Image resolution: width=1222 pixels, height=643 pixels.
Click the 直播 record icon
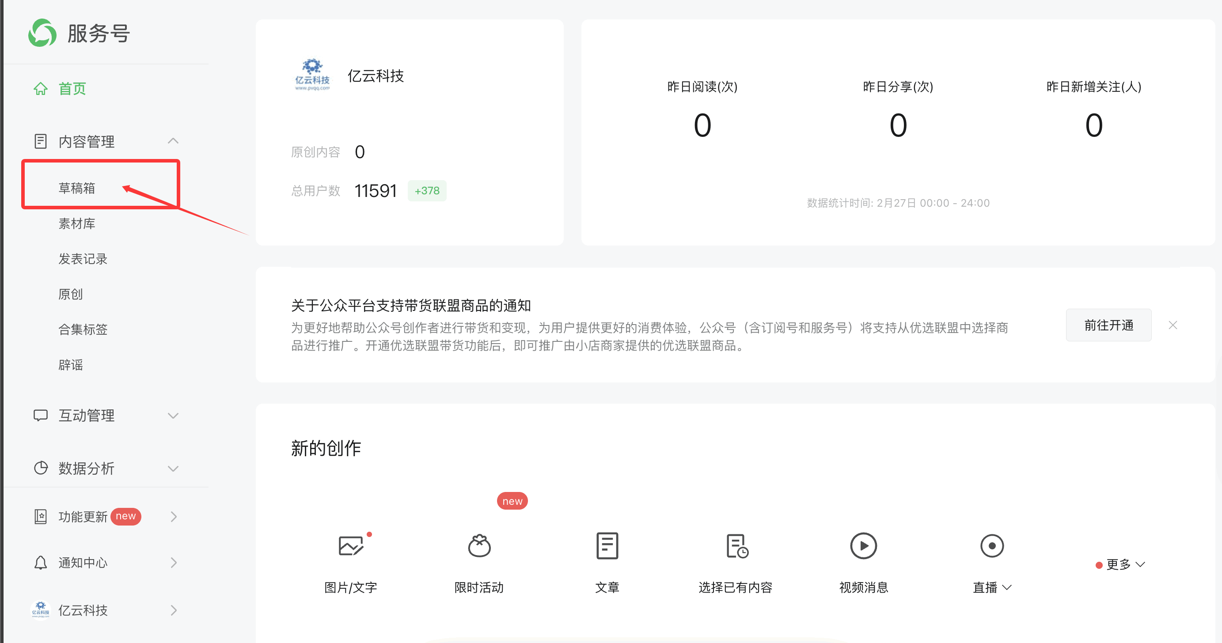991,546
